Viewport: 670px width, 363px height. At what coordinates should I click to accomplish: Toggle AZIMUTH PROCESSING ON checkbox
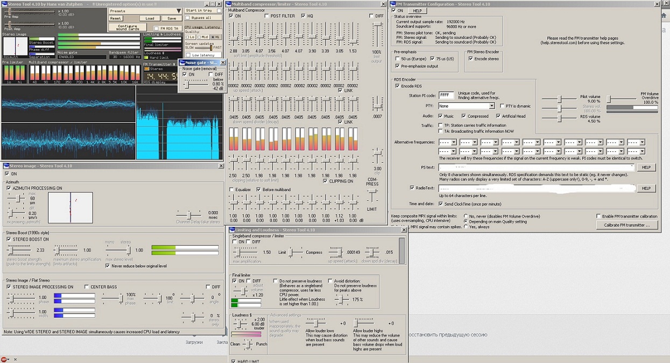click(9, 188)
